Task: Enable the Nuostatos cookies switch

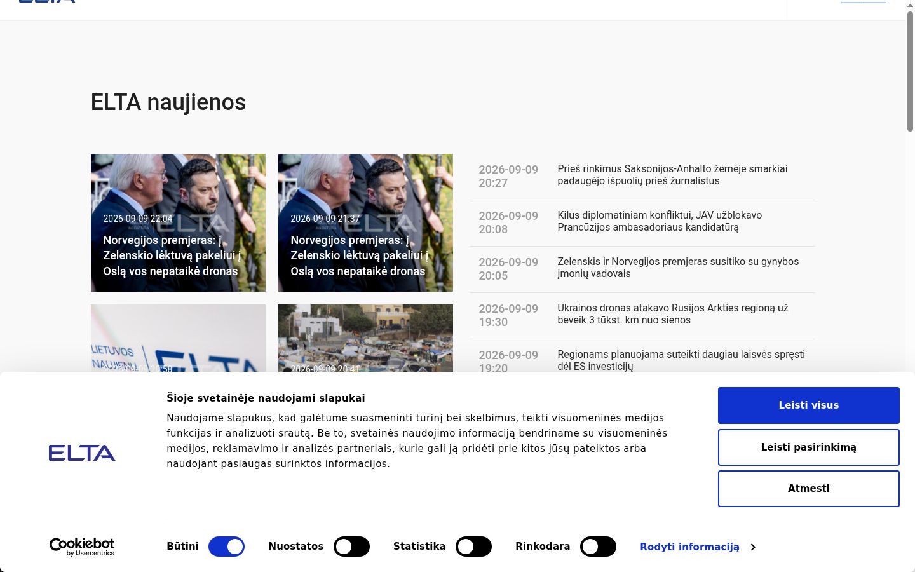Action: coord(351,547)
